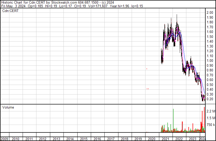This screenshot has width=216, height=141.
Task: Click the Volume panel label
Action: [8, 107]
